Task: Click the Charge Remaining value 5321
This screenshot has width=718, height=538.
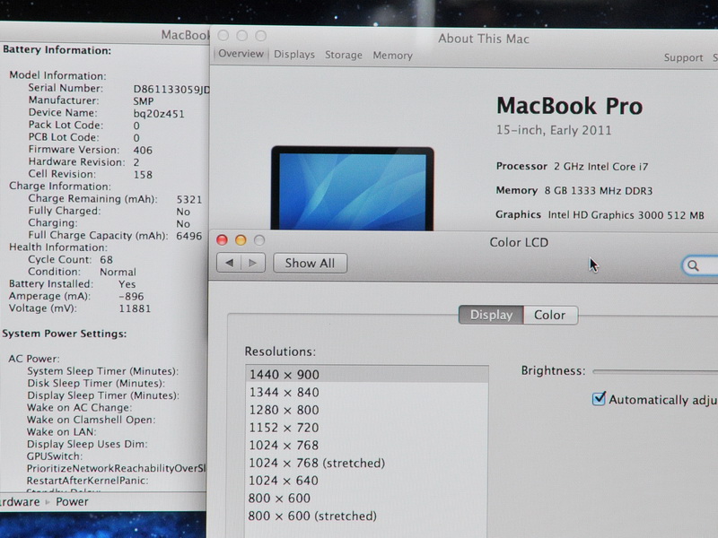Action: coord(189,199)
